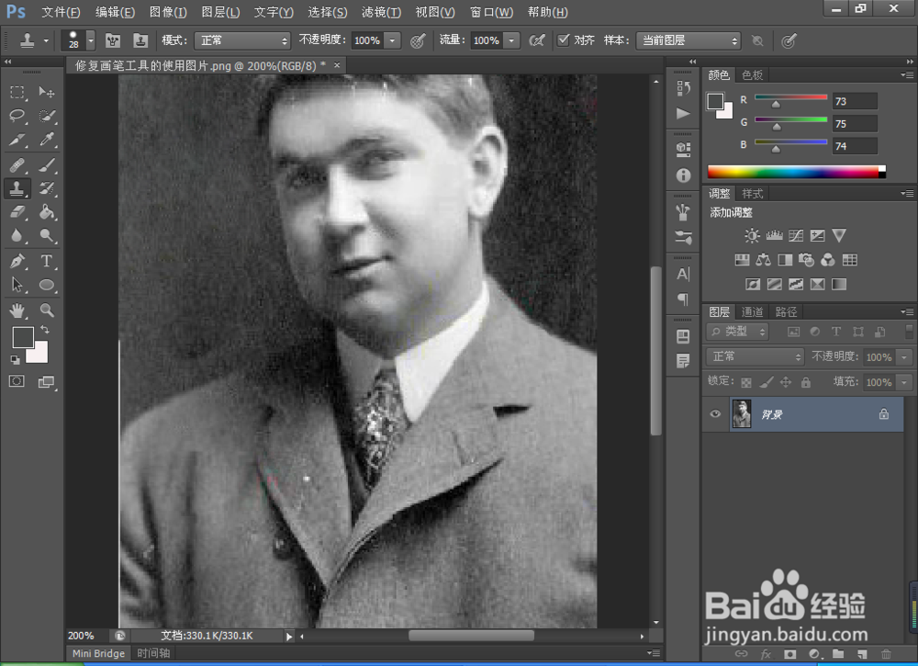
Task: Switch to the 色板 swatches tab
Action: [753, 75]
